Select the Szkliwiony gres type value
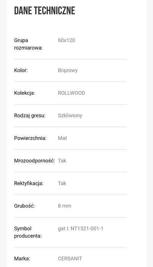Screen dimensions: 153x267 point(70,116)
